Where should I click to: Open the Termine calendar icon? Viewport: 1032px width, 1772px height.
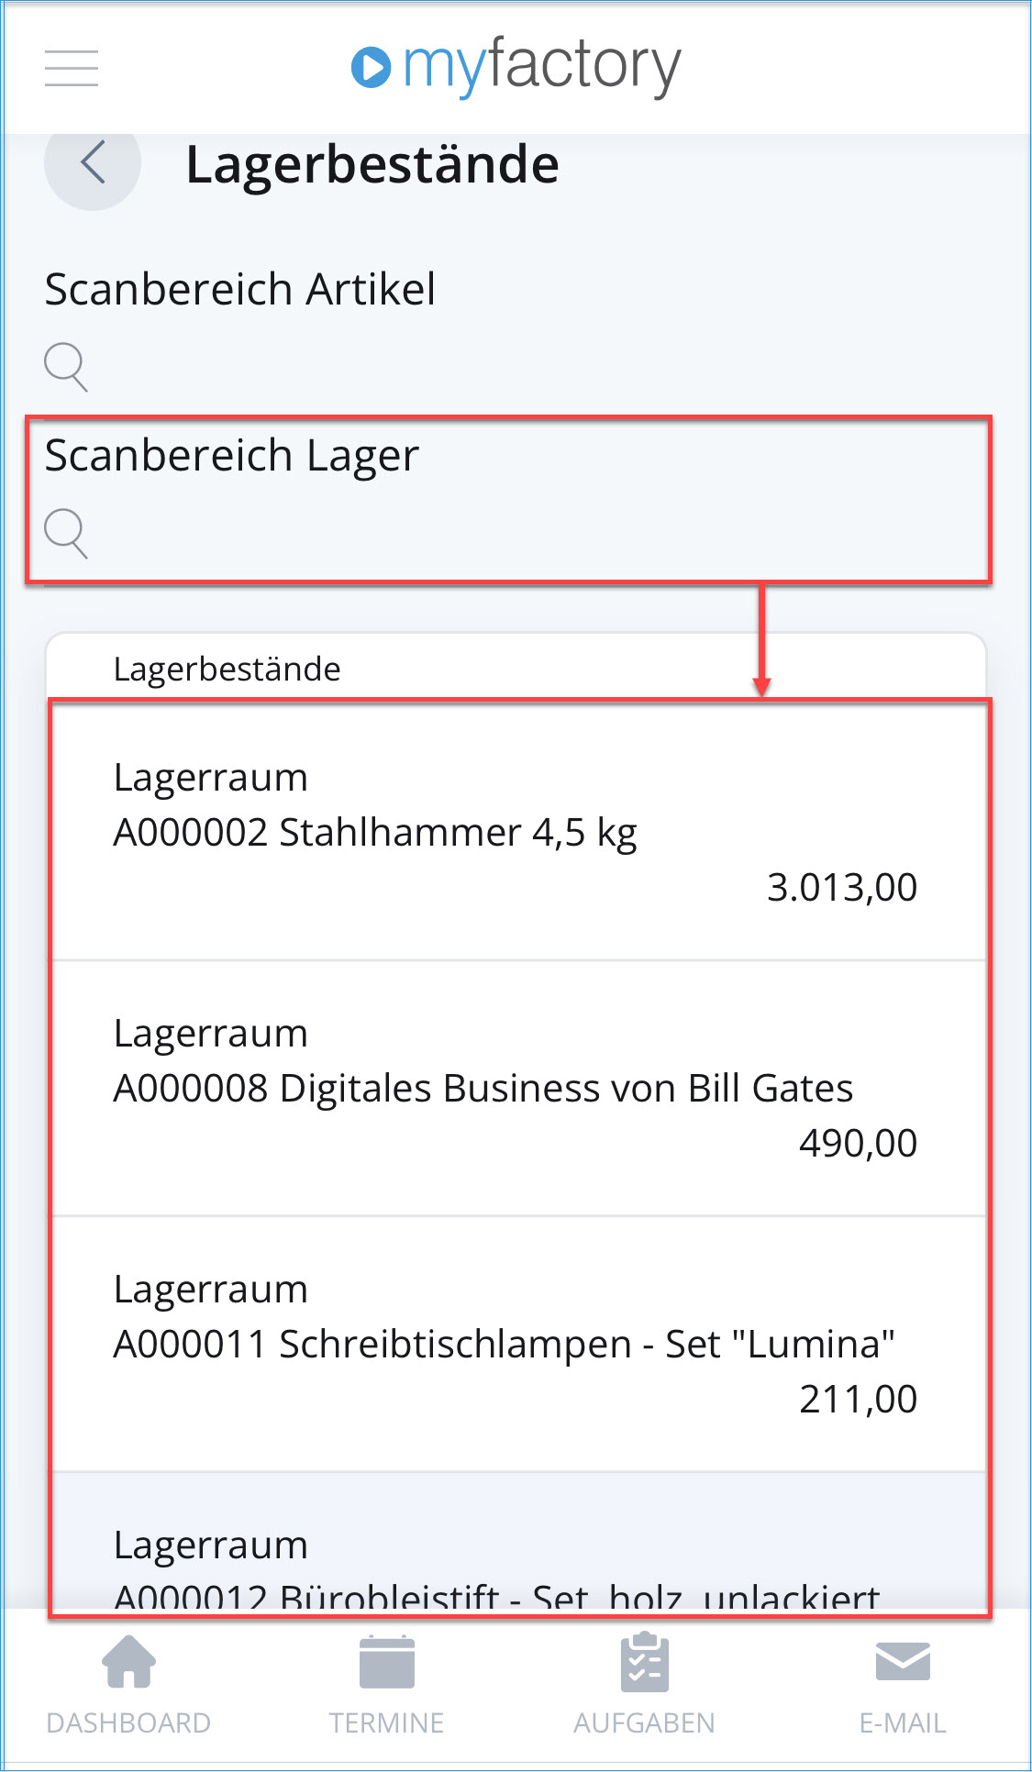[386, 1663]
